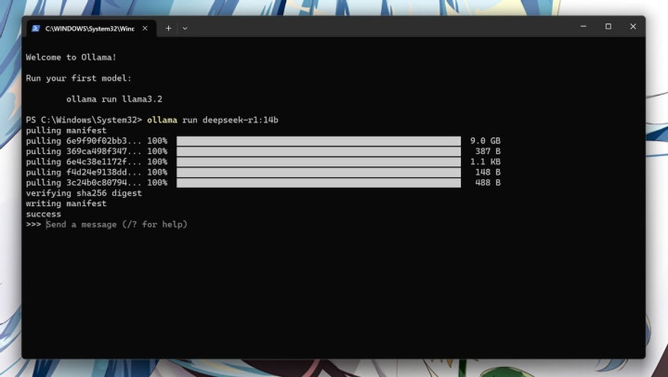Click the 369ca498f347 pulling line
This screenshot has width=668, height=377.
coord(263,151)
